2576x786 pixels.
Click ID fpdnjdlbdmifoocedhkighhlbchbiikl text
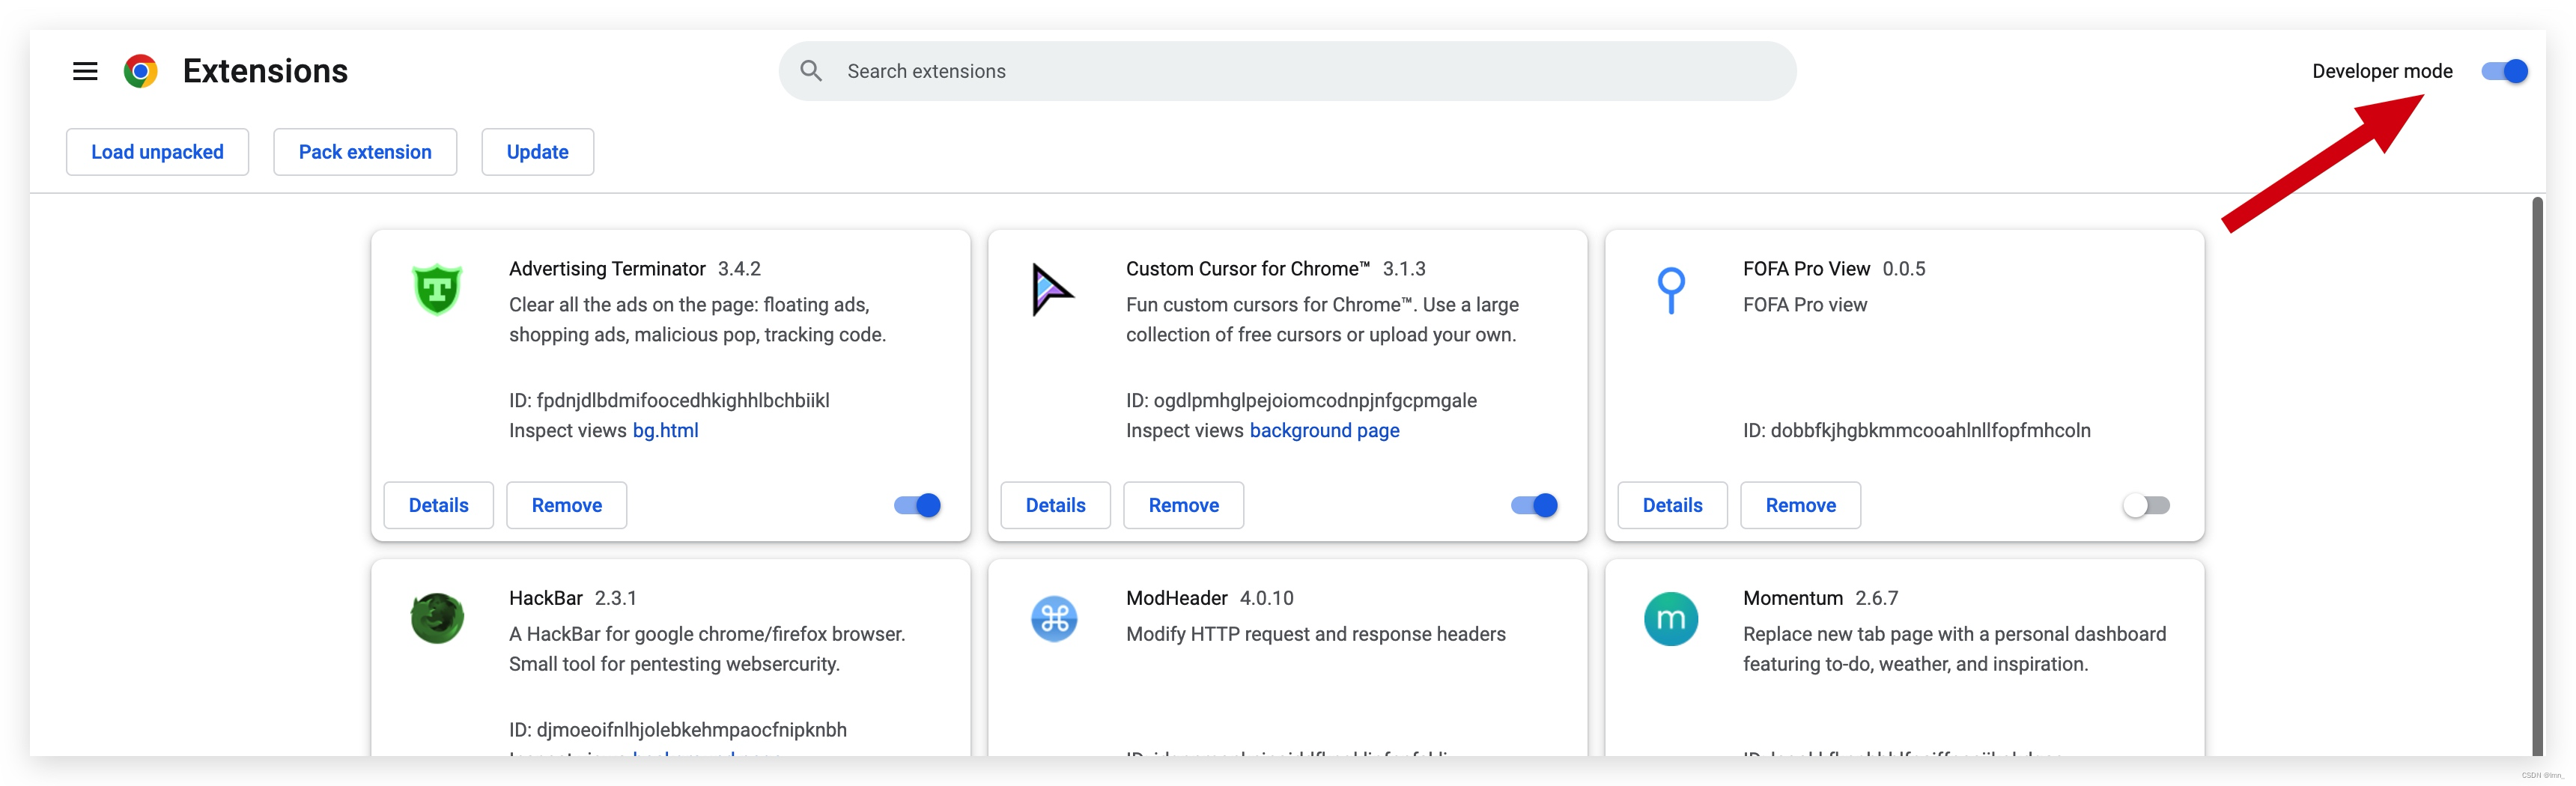pyautogui.click(x=669, y=401)
